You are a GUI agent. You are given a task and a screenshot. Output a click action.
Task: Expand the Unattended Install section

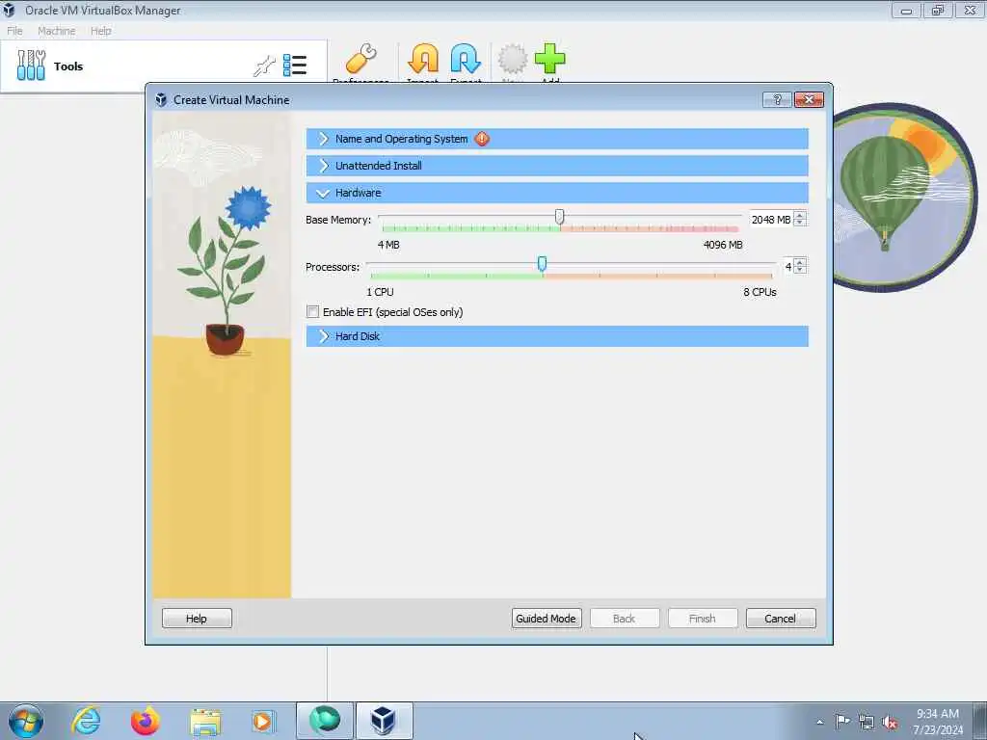[x=557, y=166]
